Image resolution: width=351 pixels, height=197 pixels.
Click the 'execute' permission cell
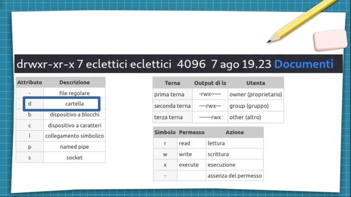(x=191, y=165)
